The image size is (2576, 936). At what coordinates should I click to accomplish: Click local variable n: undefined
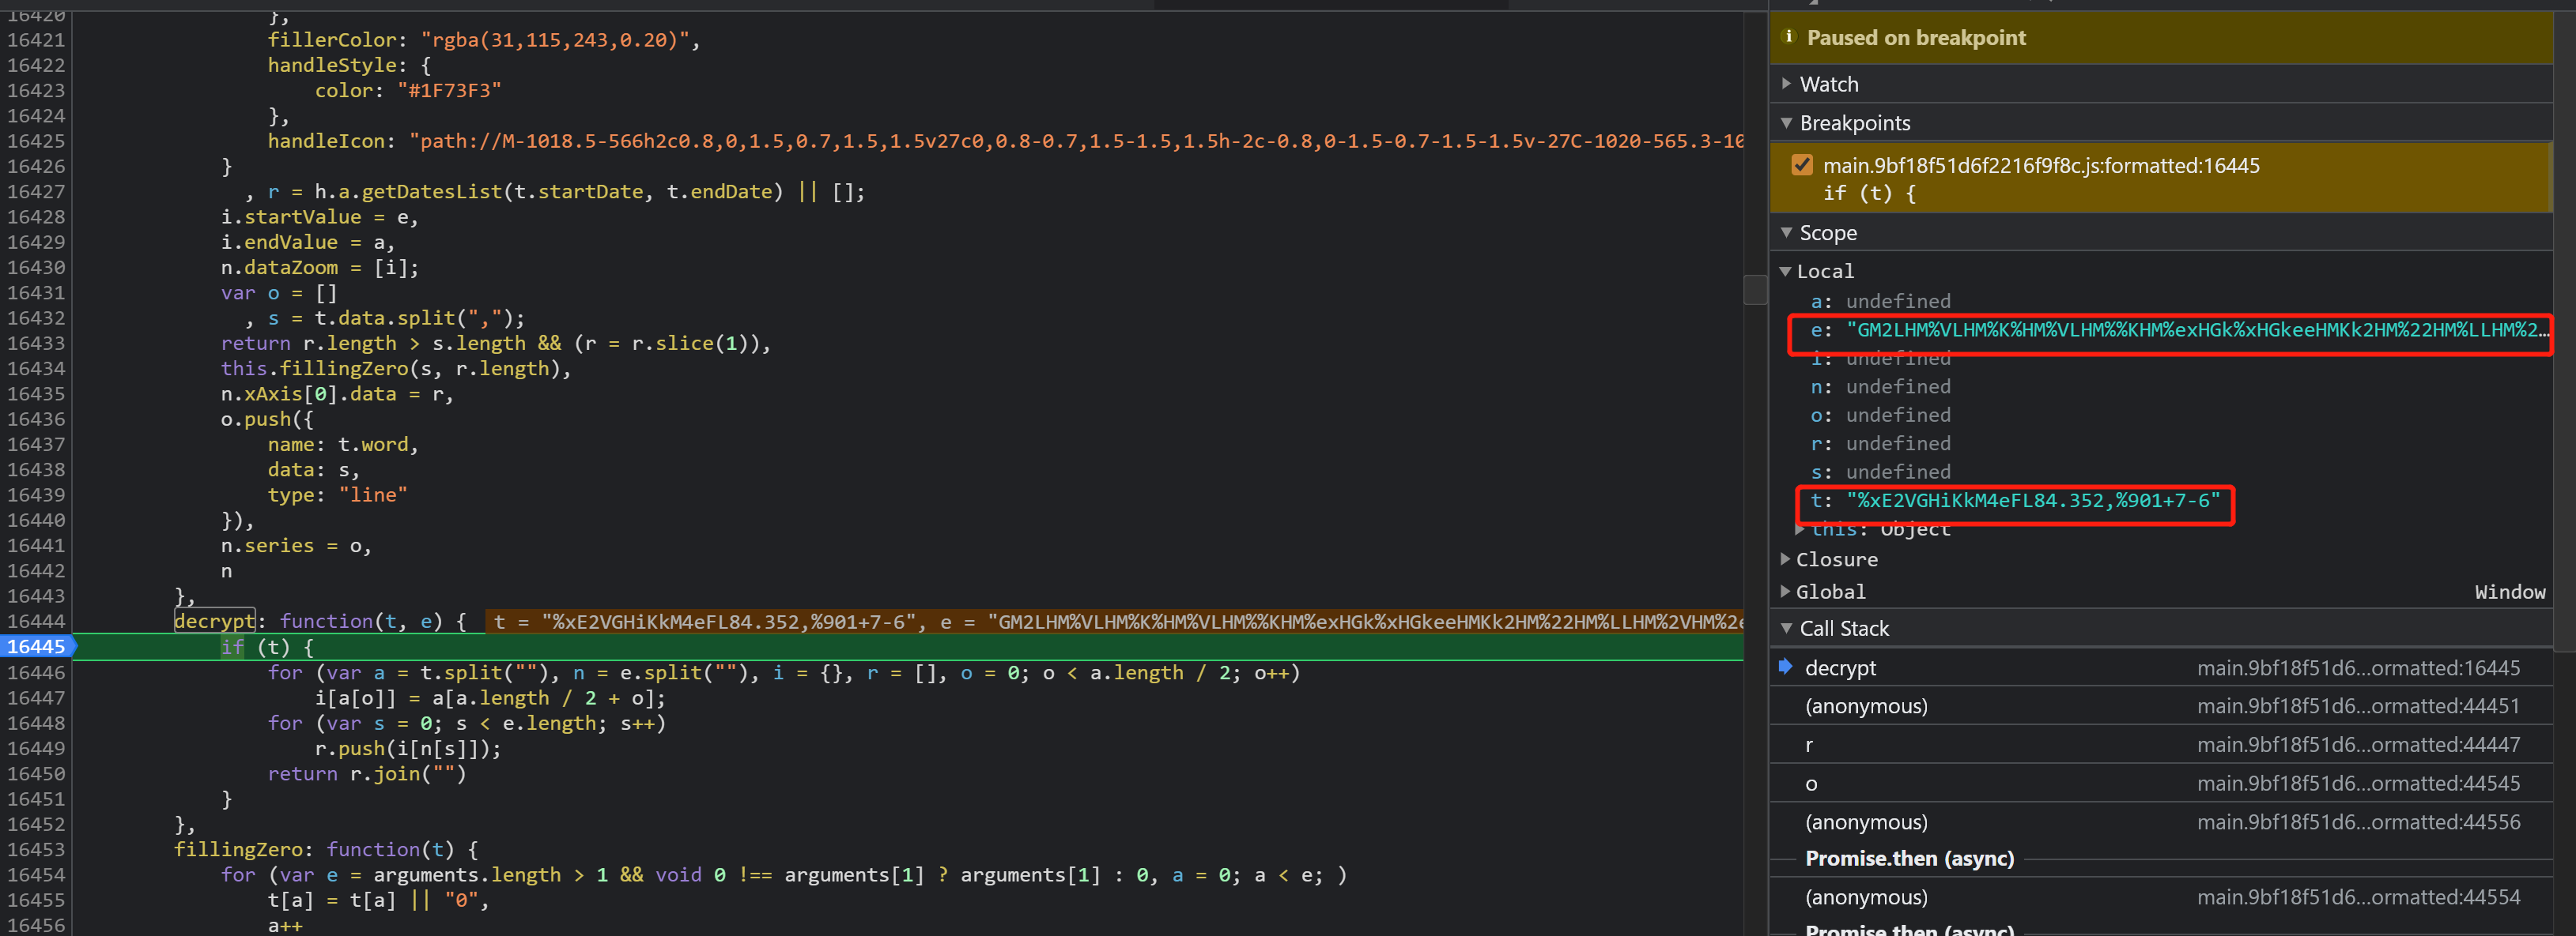coord(1880,386)
